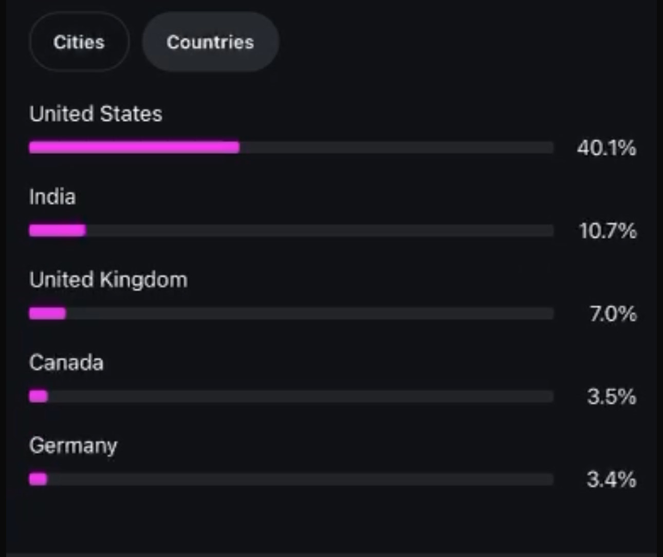Click the United Kingdom label
Image resolution: width=663 pixels, height=557 pixels.
(108, 280)
